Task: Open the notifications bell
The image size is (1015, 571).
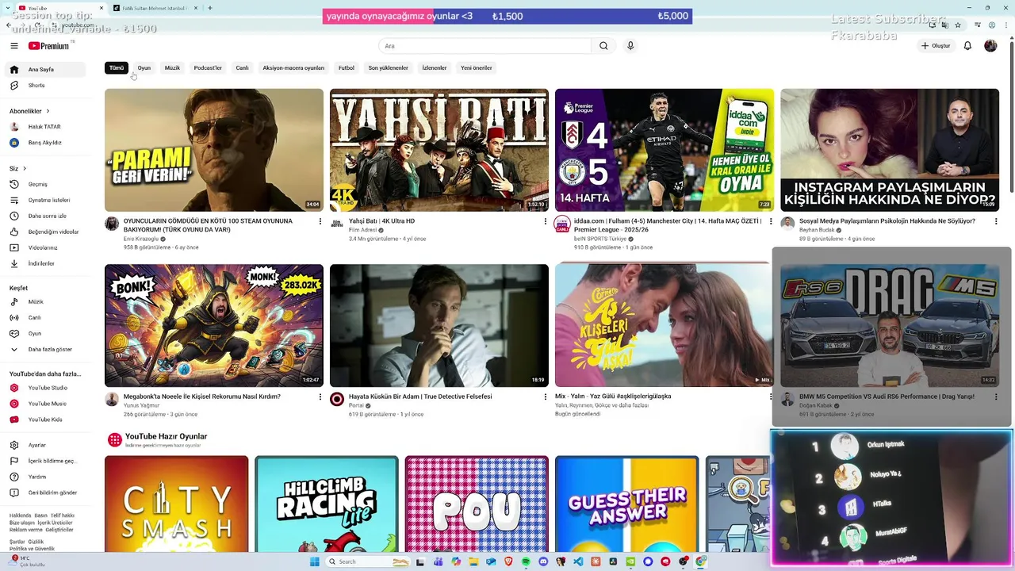Action: [x=967, y=46]
